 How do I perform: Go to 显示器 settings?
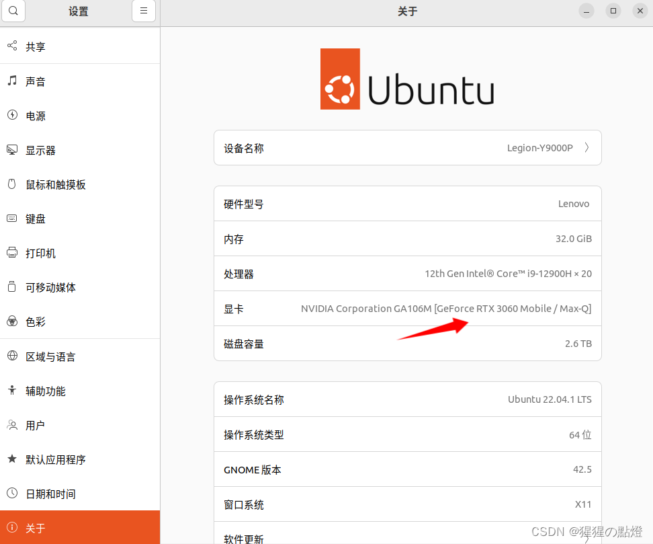[80, 150]
